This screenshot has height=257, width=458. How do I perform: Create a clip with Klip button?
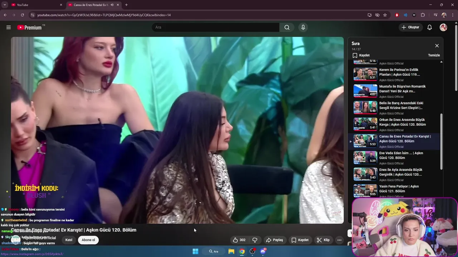tap(323, 240)
